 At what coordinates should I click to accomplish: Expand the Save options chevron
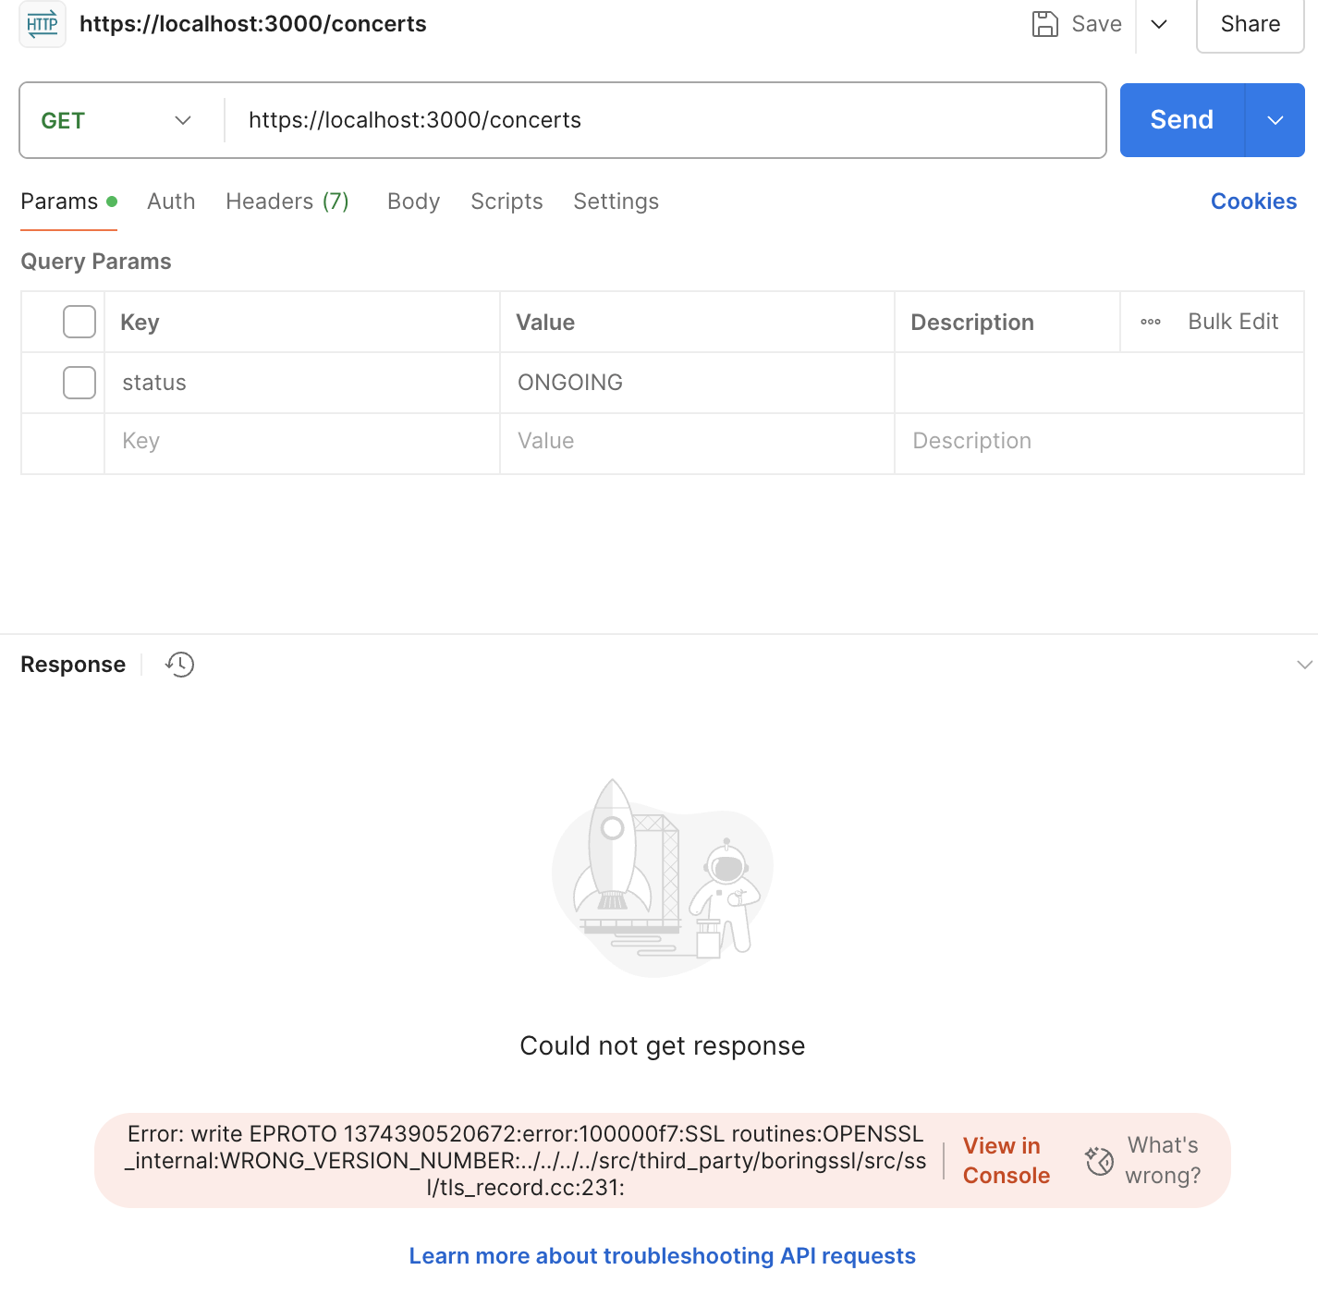click(x=1159, y=24)
